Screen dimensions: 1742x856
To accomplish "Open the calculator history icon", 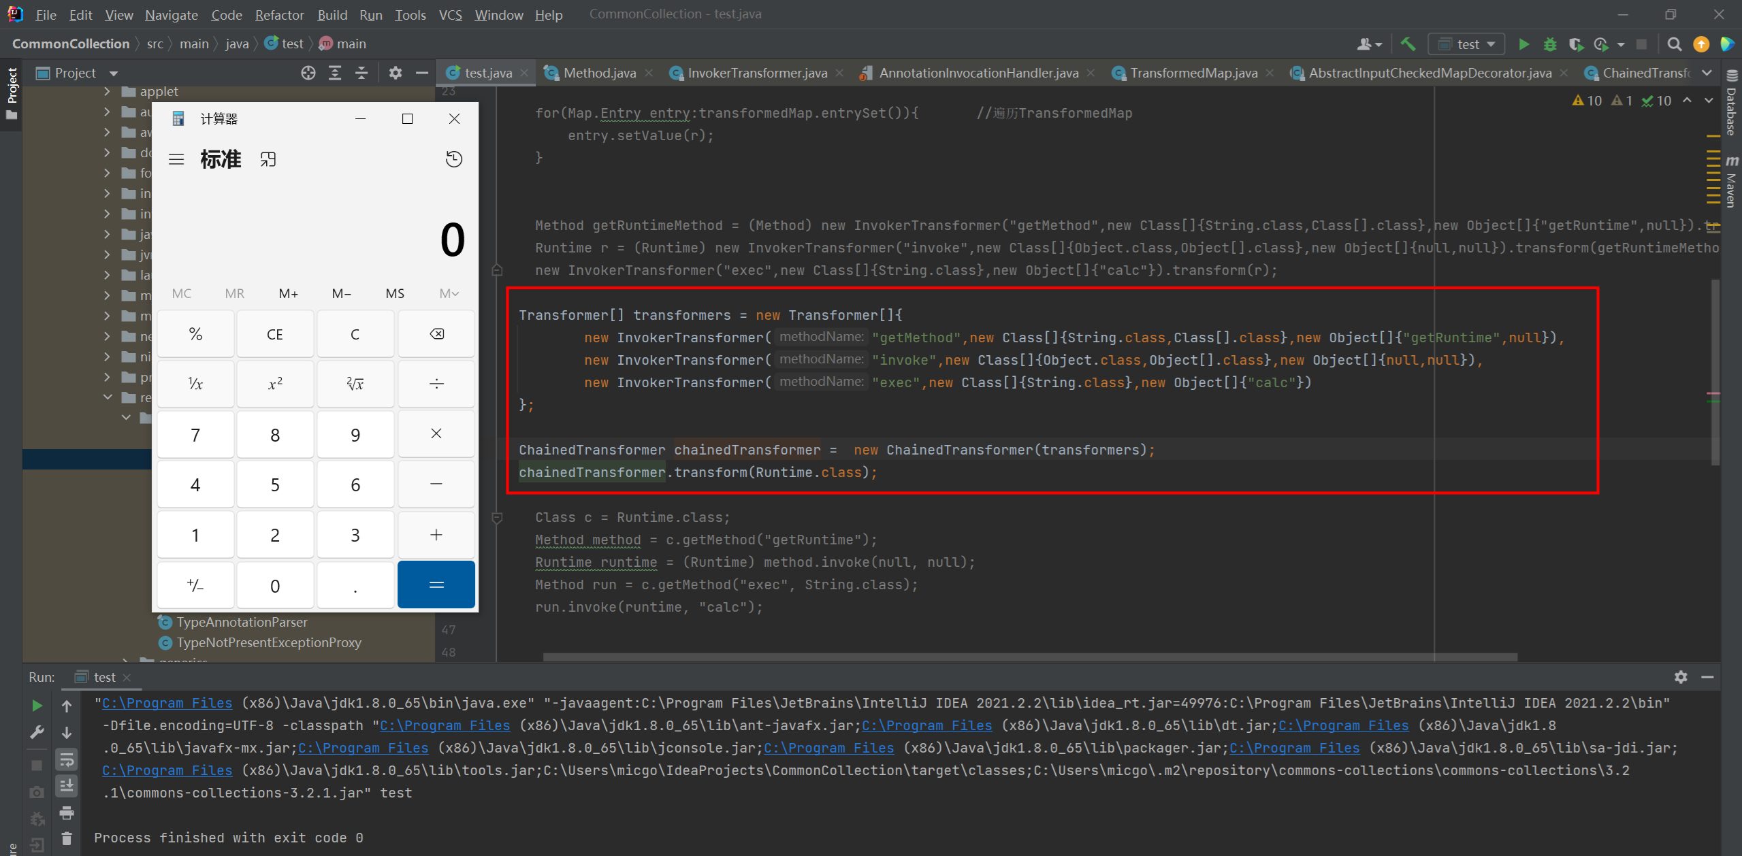I will click(x=454, y=159).
